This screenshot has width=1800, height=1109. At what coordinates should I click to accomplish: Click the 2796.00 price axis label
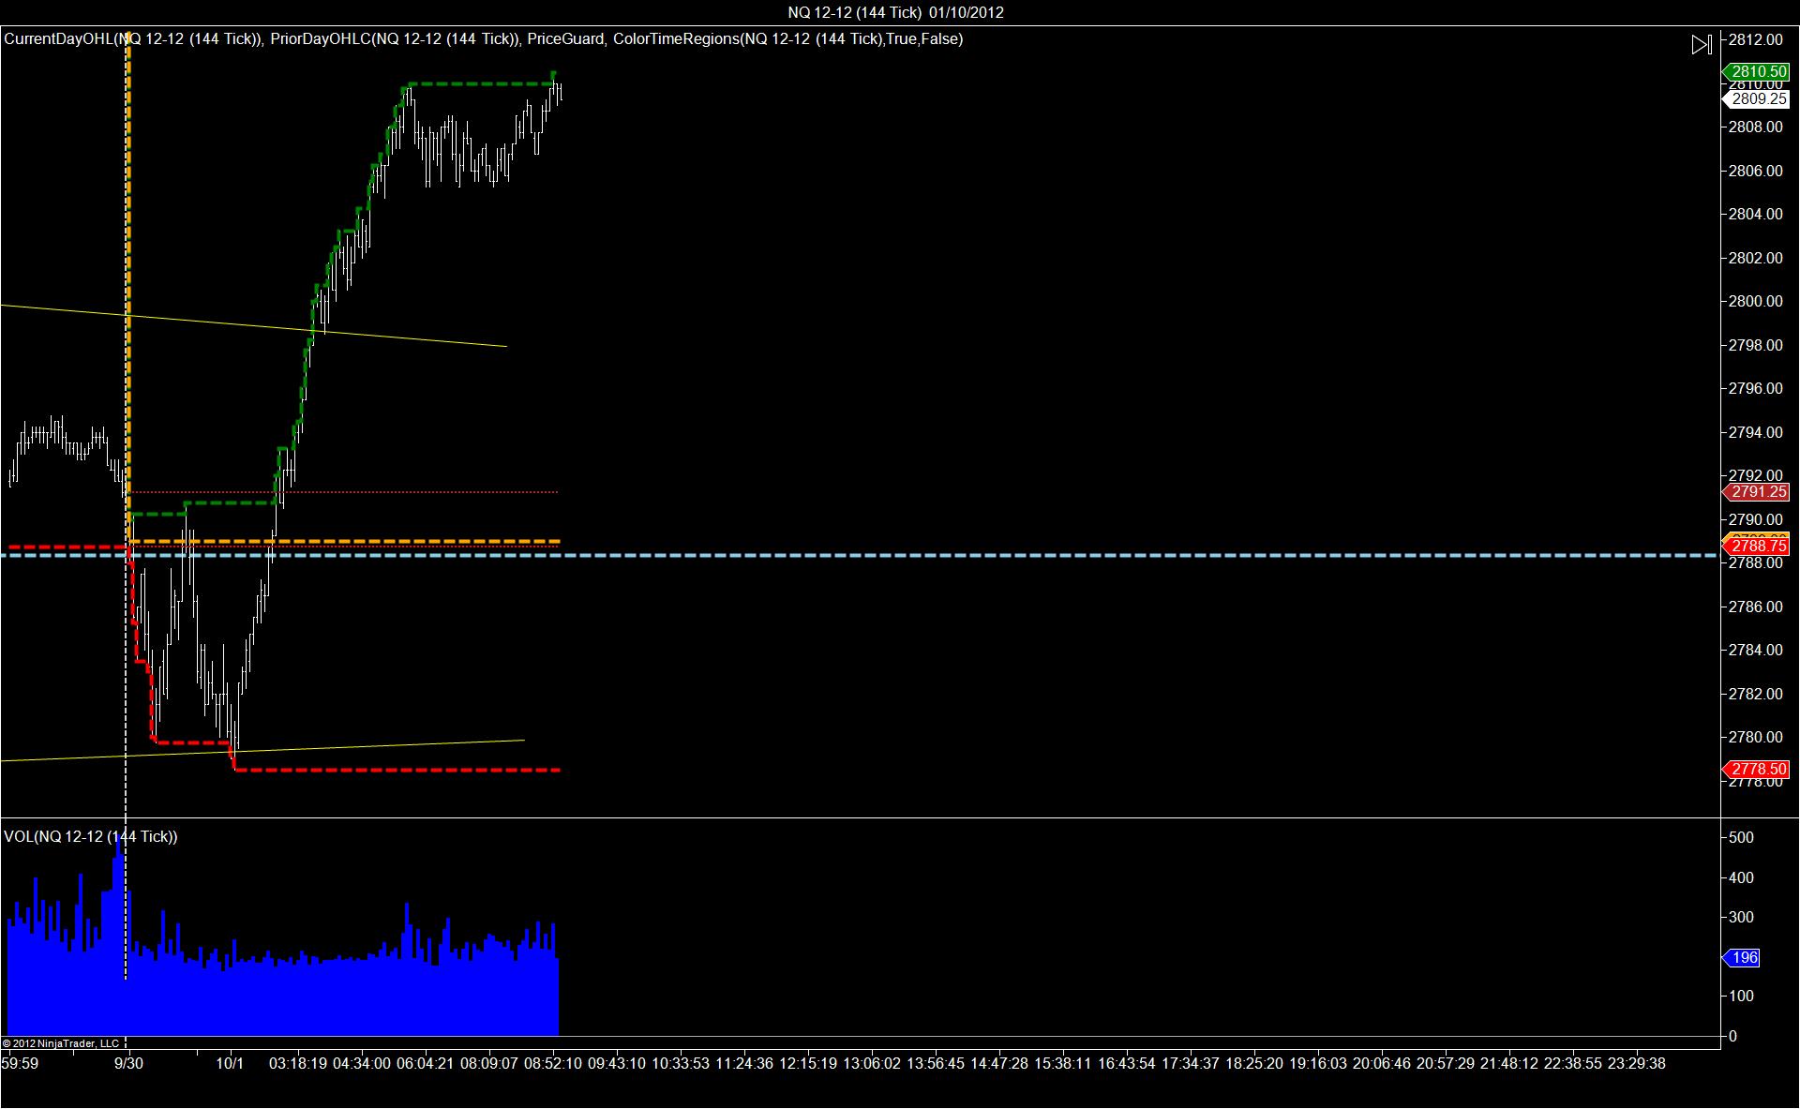click(x=1755, y=388)
